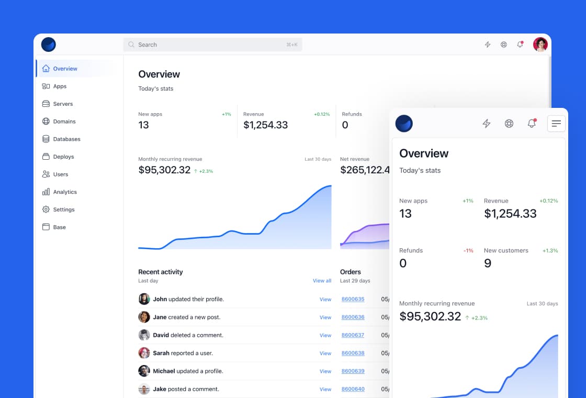Viewport: 586px width, 398px height.
Task: Click View for Michael's profile update
Action: pyautogui.click(x=325, y=371)
